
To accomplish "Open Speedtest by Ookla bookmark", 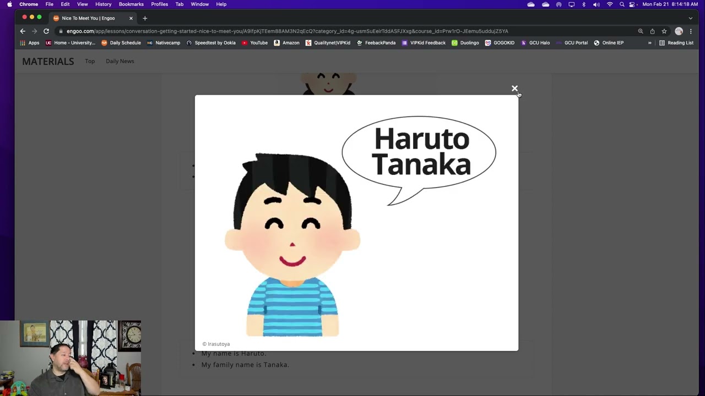I will point(211,43).
